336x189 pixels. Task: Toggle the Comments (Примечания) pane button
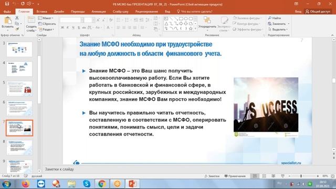[235, 176]
